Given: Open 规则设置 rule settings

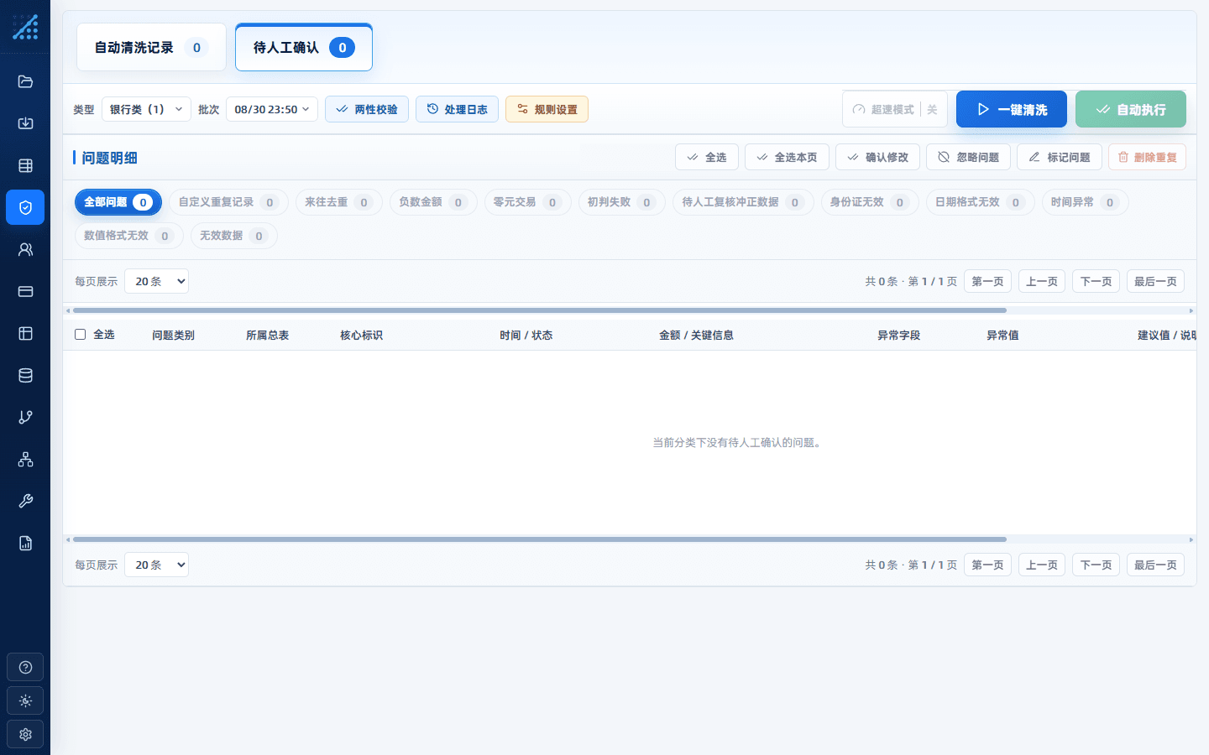Looking at the screenshot, I should tap(547, 109).
